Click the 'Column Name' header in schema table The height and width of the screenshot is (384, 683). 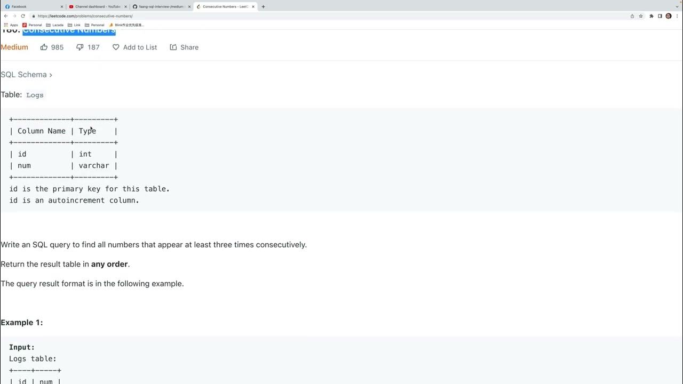coord(42,131)
